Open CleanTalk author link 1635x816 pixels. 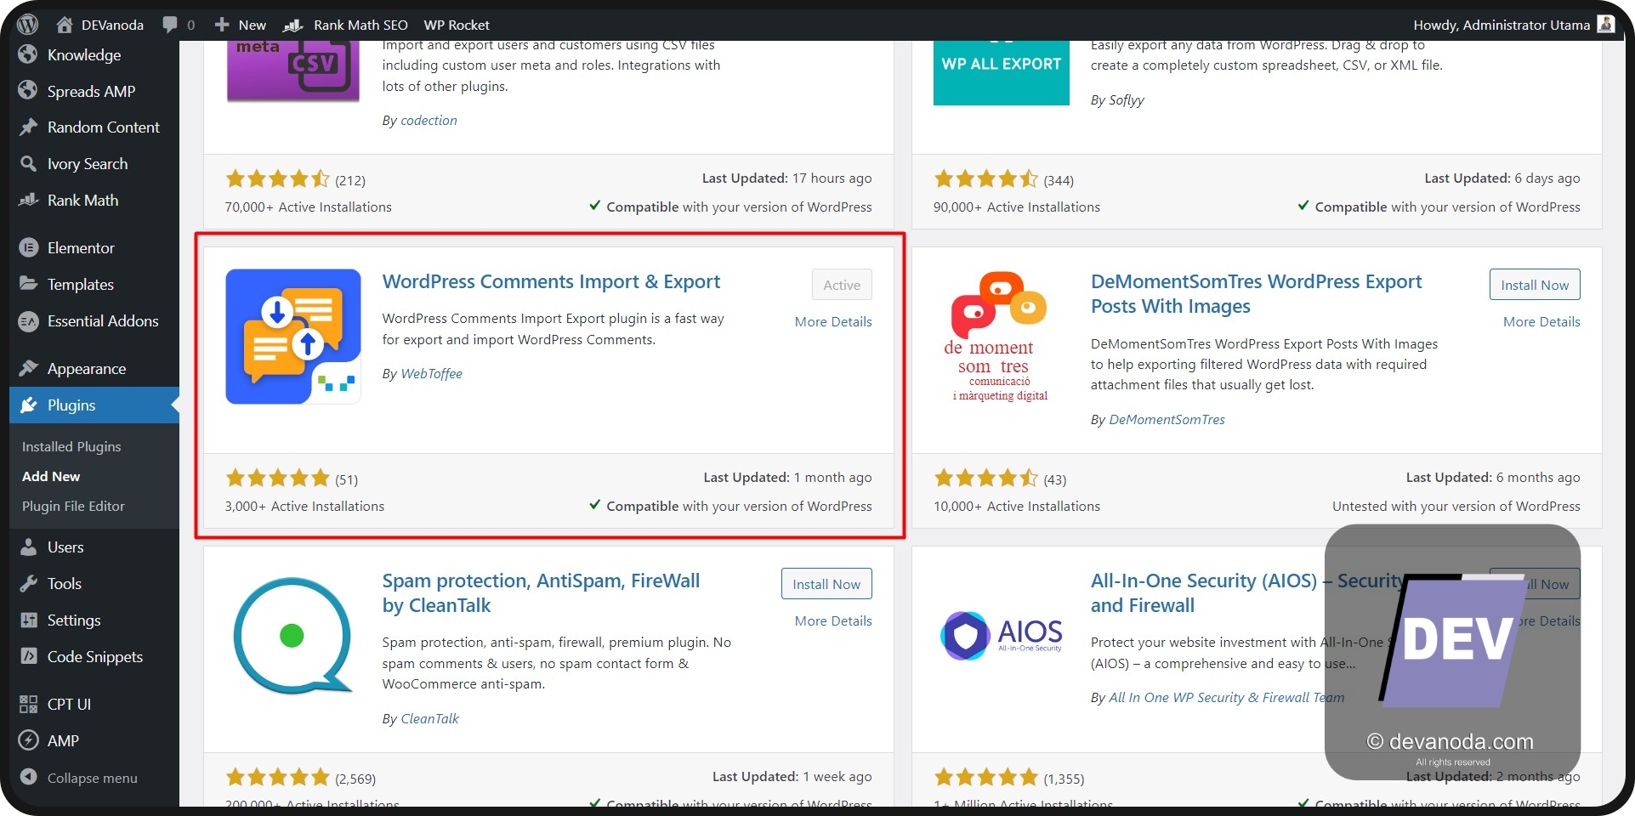pos(429,718)
